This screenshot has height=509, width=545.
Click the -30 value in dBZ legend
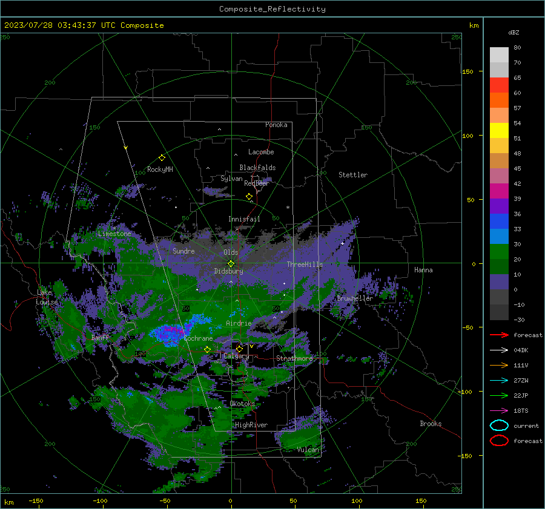[x=520, y=320]
